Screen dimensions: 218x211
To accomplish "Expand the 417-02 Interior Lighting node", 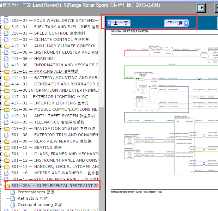I will [x=1, y=103].
